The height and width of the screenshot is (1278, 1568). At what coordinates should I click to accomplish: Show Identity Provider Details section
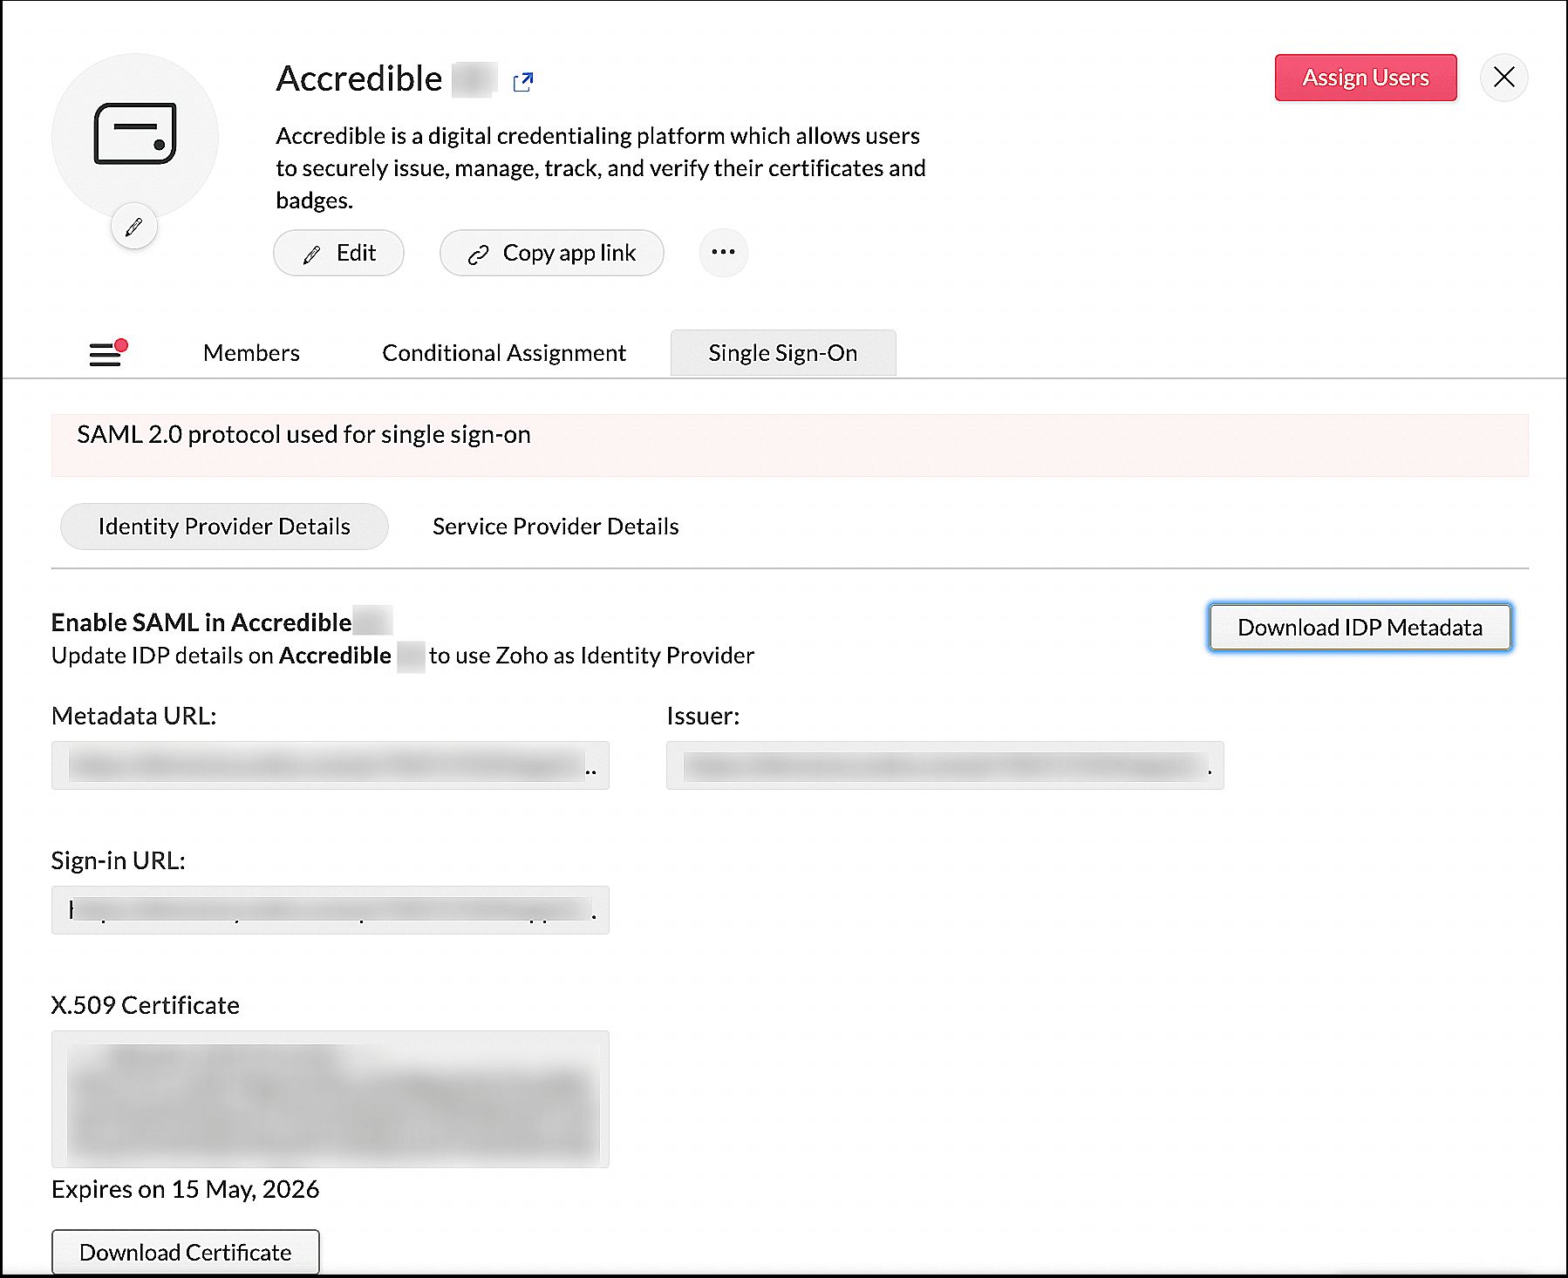point(224,527)
